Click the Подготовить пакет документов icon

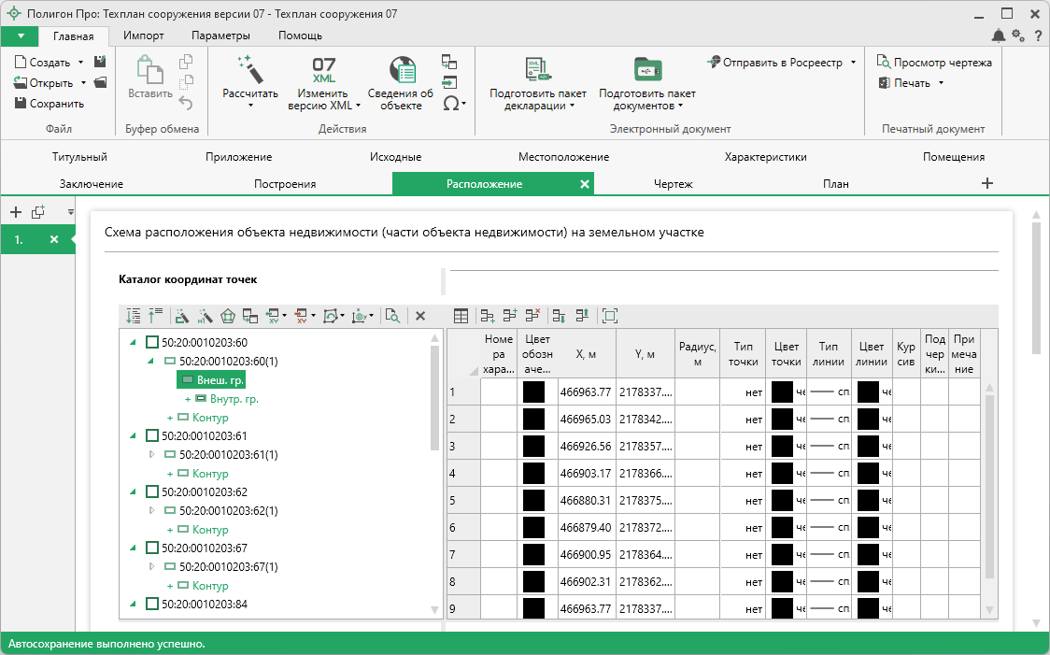pos(646,70)
